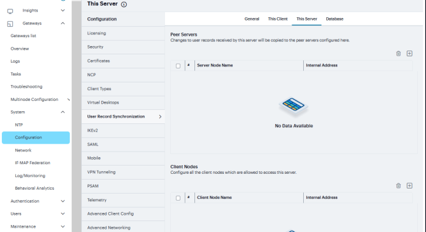Select all rows in Peer Servers table
The width and height of the screenshot is (426, 232).
coord(178,66)
